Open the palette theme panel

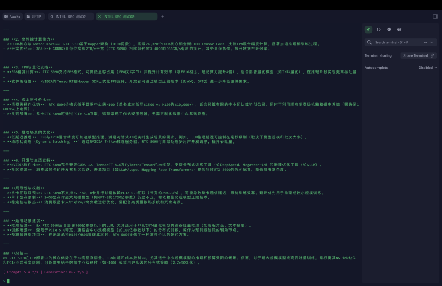click(399, 29)
